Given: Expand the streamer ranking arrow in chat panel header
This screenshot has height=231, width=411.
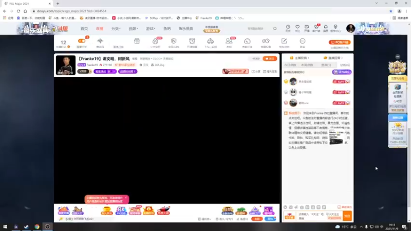Looking at the screenshot, I should coord(308,58).
